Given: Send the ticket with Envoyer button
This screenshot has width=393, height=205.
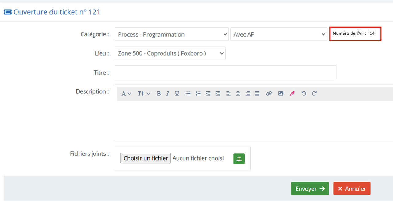Looking at the screenshot, I should pos(310,188).
